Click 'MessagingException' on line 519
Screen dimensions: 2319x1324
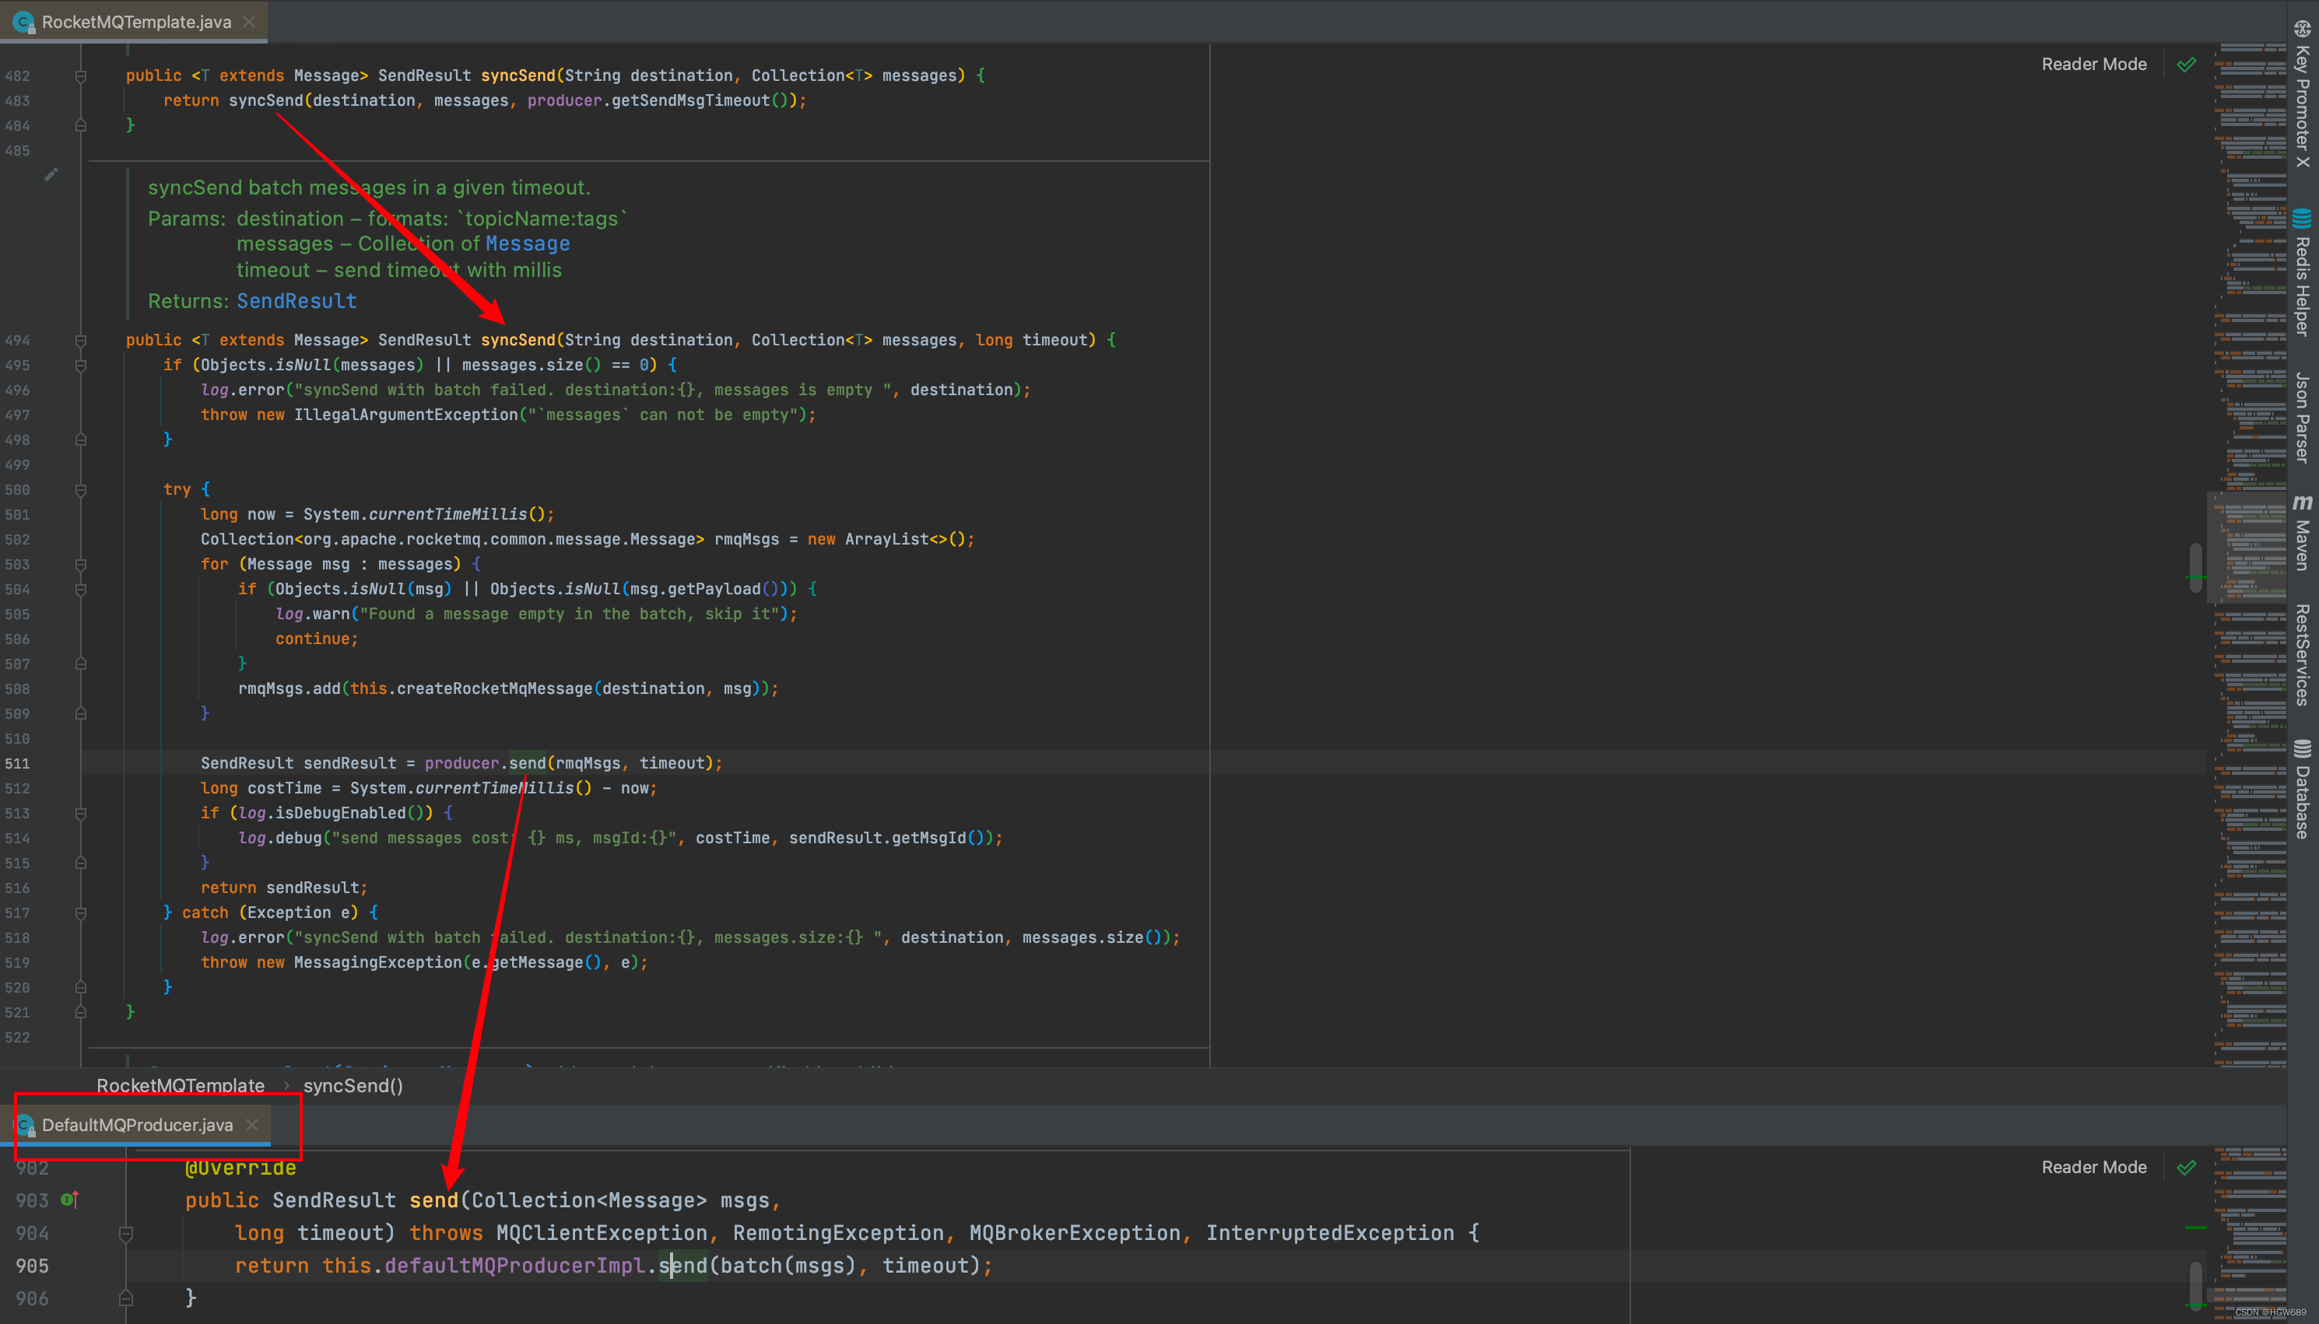377,963
